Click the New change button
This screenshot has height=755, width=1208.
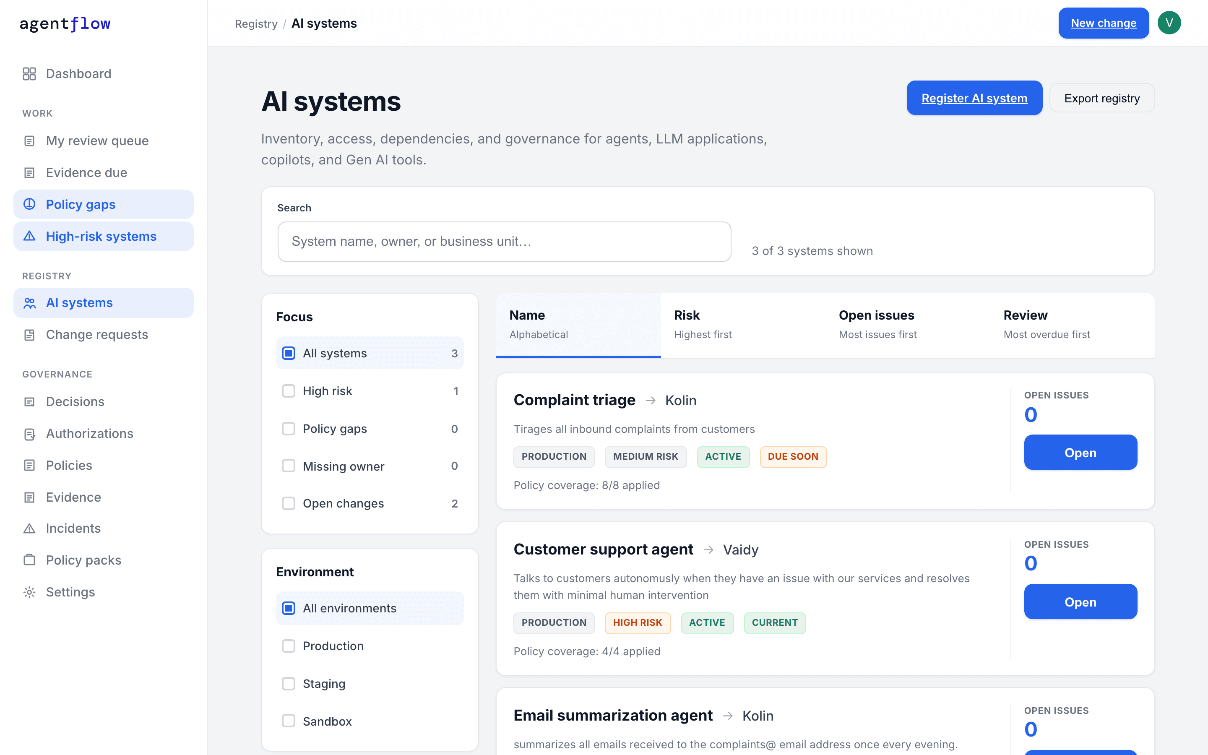click(1103, 23)
